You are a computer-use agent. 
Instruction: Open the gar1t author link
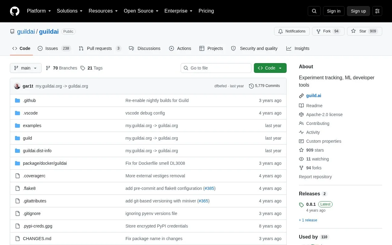click(x=28, y=86)
